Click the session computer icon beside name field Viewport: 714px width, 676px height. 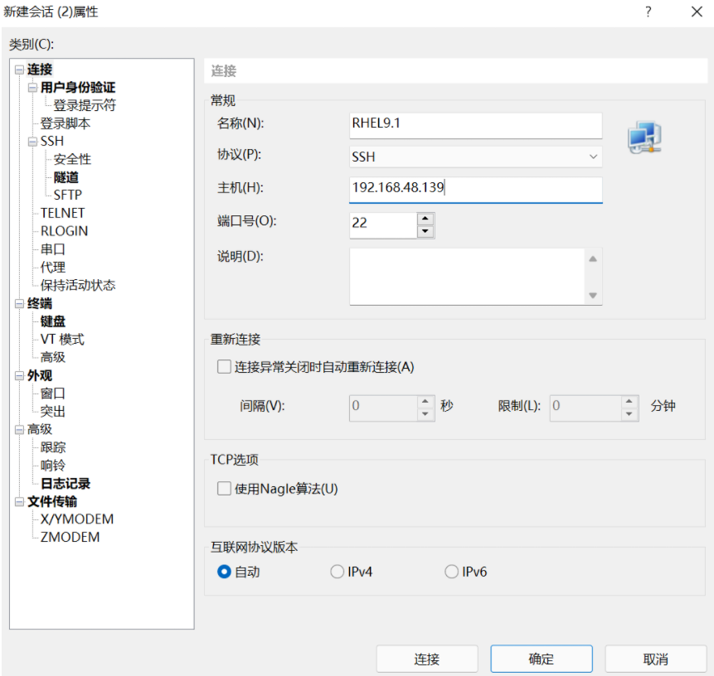pyautogui.click(x=645, y=138)
